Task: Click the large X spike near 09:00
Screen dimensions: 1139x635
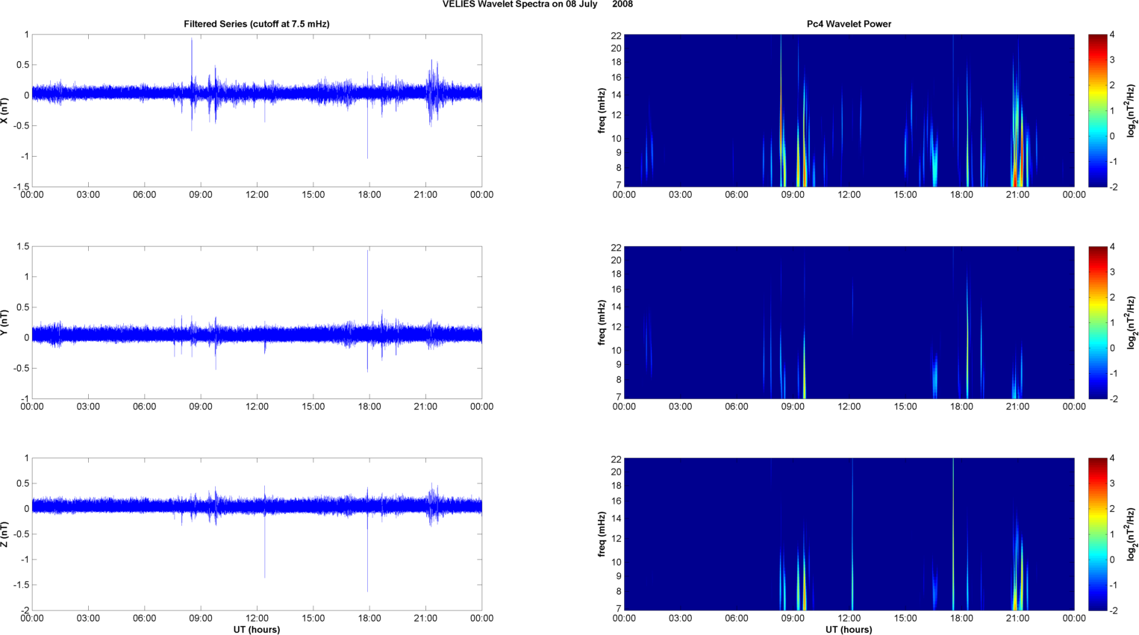Action: (x=192, y=63)
